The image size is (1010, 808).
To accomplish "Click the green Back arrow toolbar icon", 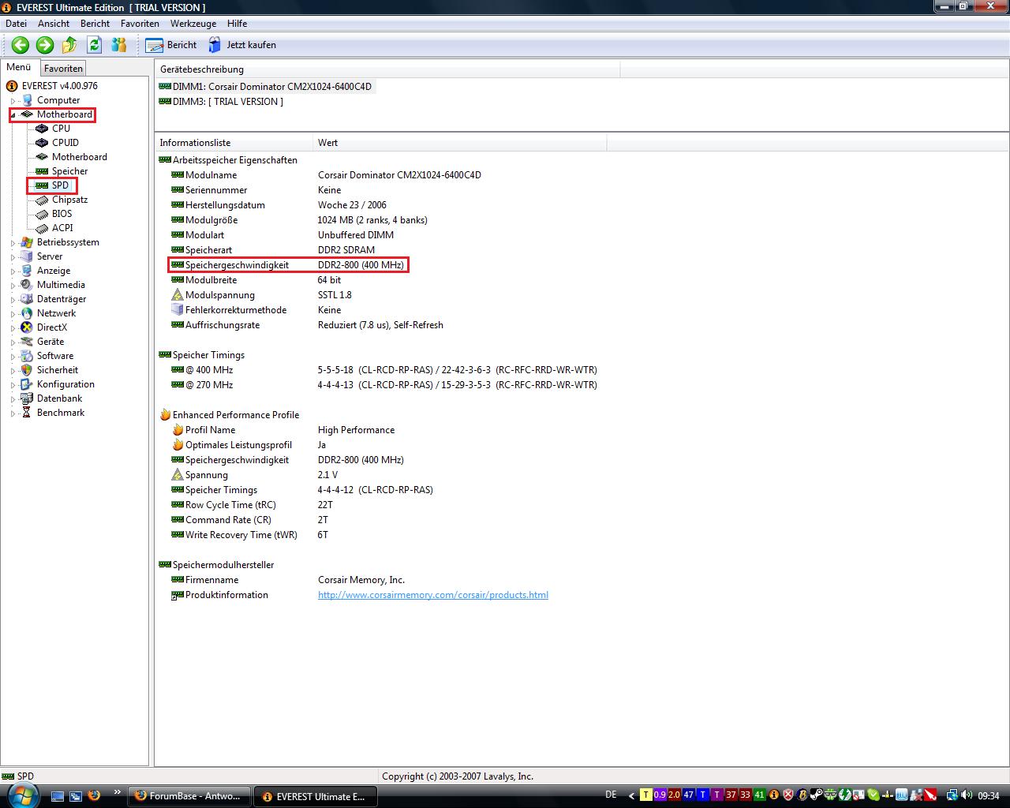I will click(21, 45).
